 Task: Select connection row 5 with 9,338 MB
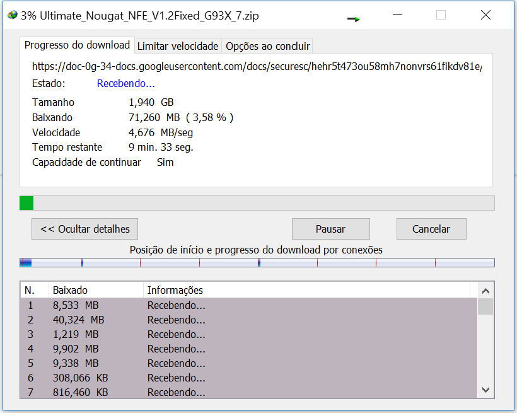249,363
